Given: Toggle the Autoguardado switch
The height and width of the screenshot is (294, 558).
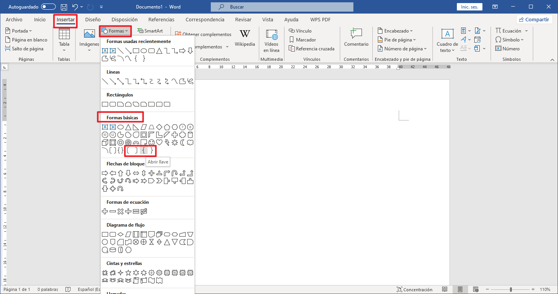Looking at the screenshot, I should point(48,7).
